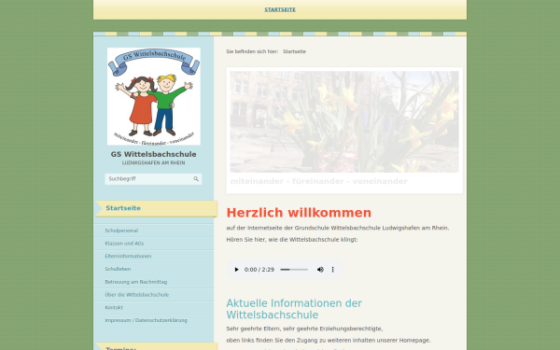Screen dimensions: 560x350
Task: Click the audio time display 0:00 / 2:29
Action: pos(259,270)
